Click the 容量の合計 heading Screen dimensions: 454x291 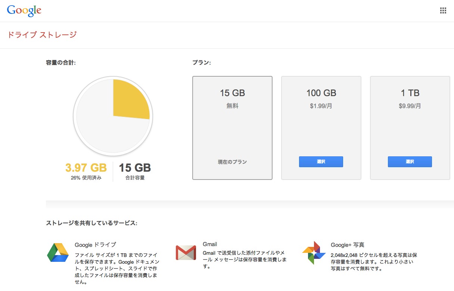coord(61,62)
